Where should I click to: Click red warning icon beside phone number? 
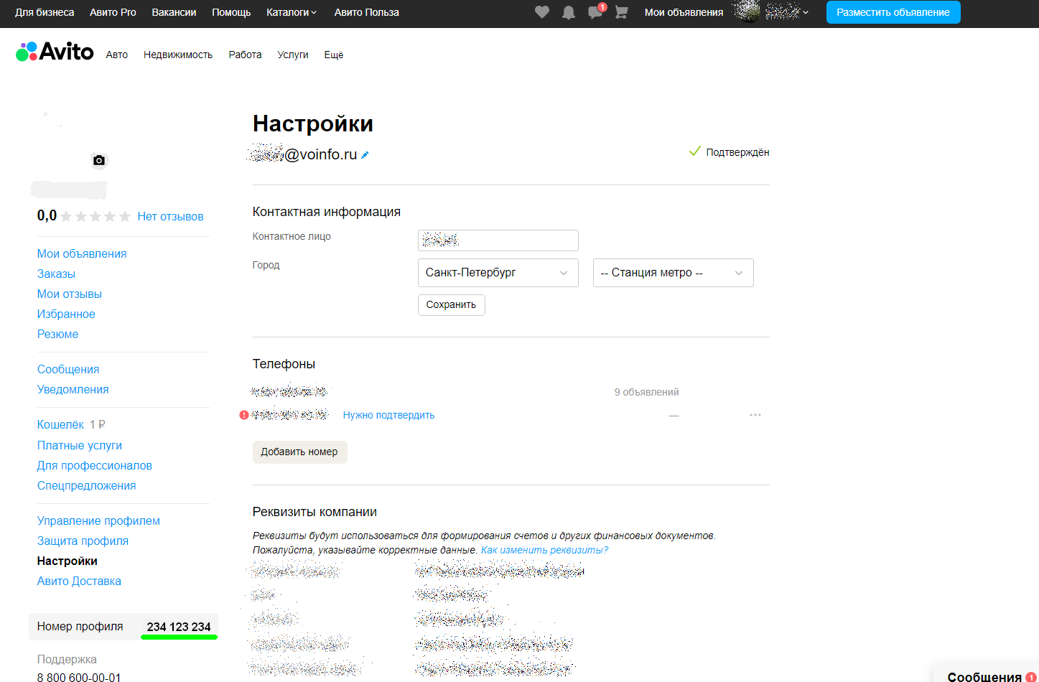pos(244,415)
